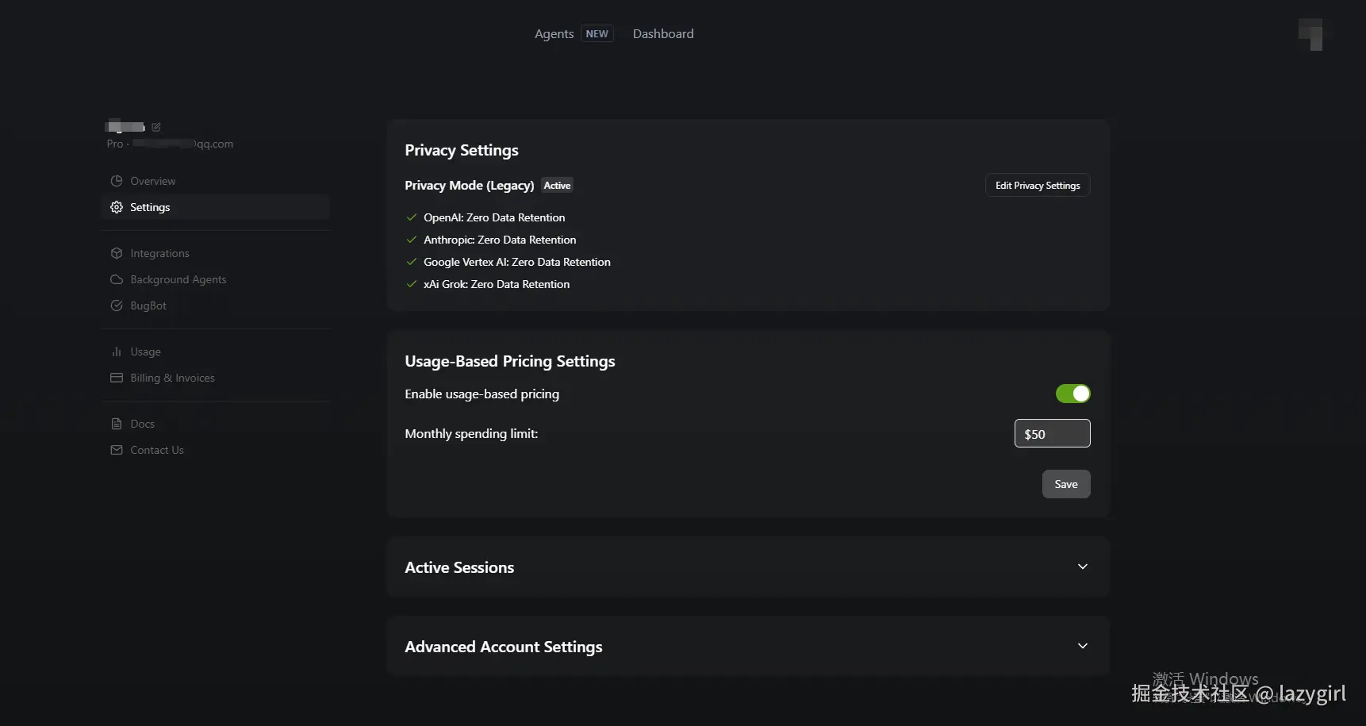
Task: Click the pencil edit icon beside username
Action: (x=156, y=127)
